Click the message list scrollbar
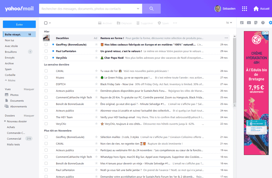 click(x=235, y=70)
